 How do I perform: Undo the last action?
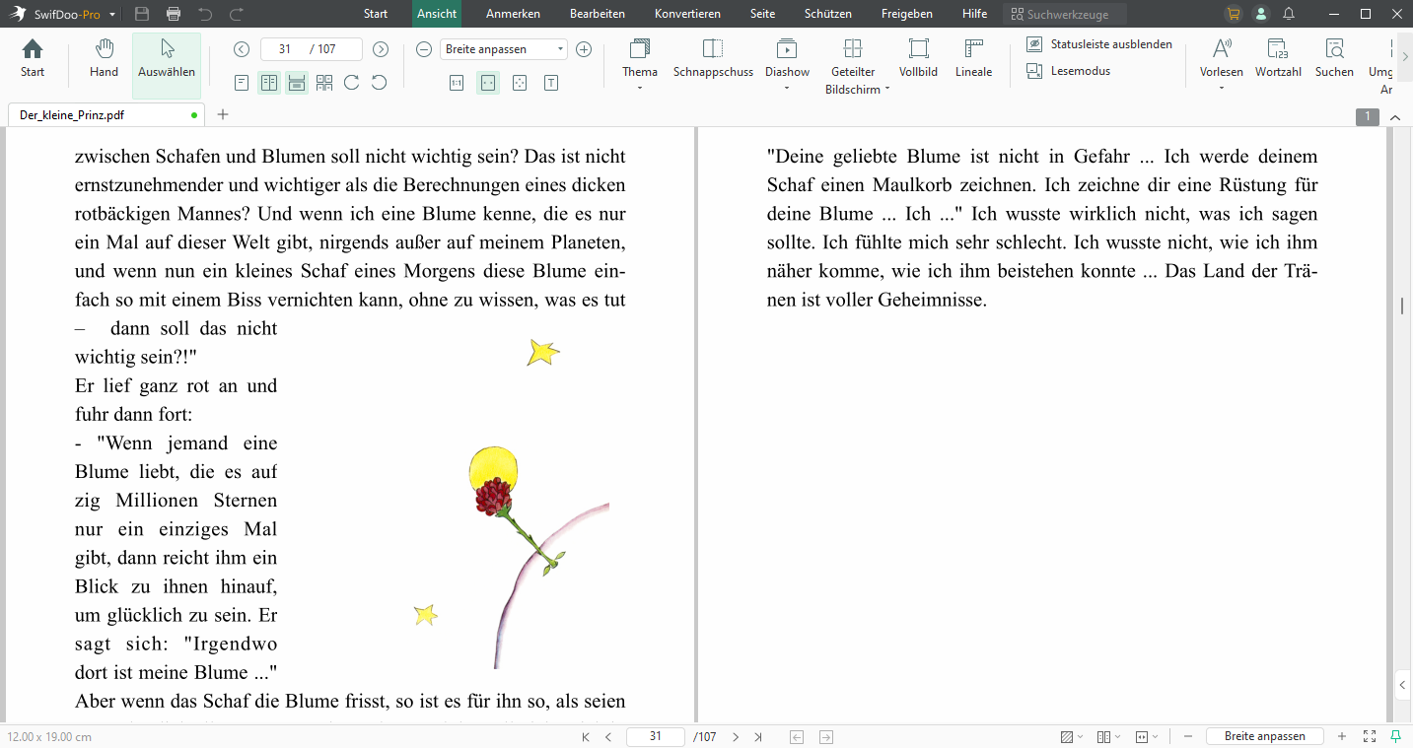click(x=205, y=14)
